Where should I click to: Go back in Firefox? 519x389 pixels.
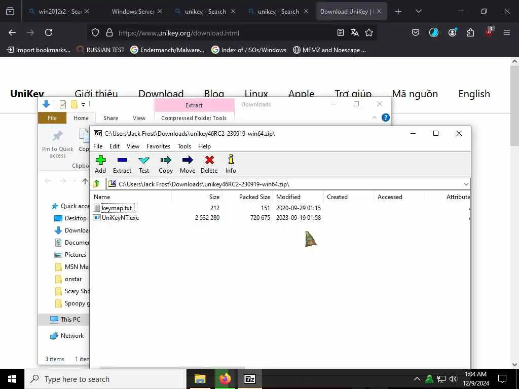12,32
